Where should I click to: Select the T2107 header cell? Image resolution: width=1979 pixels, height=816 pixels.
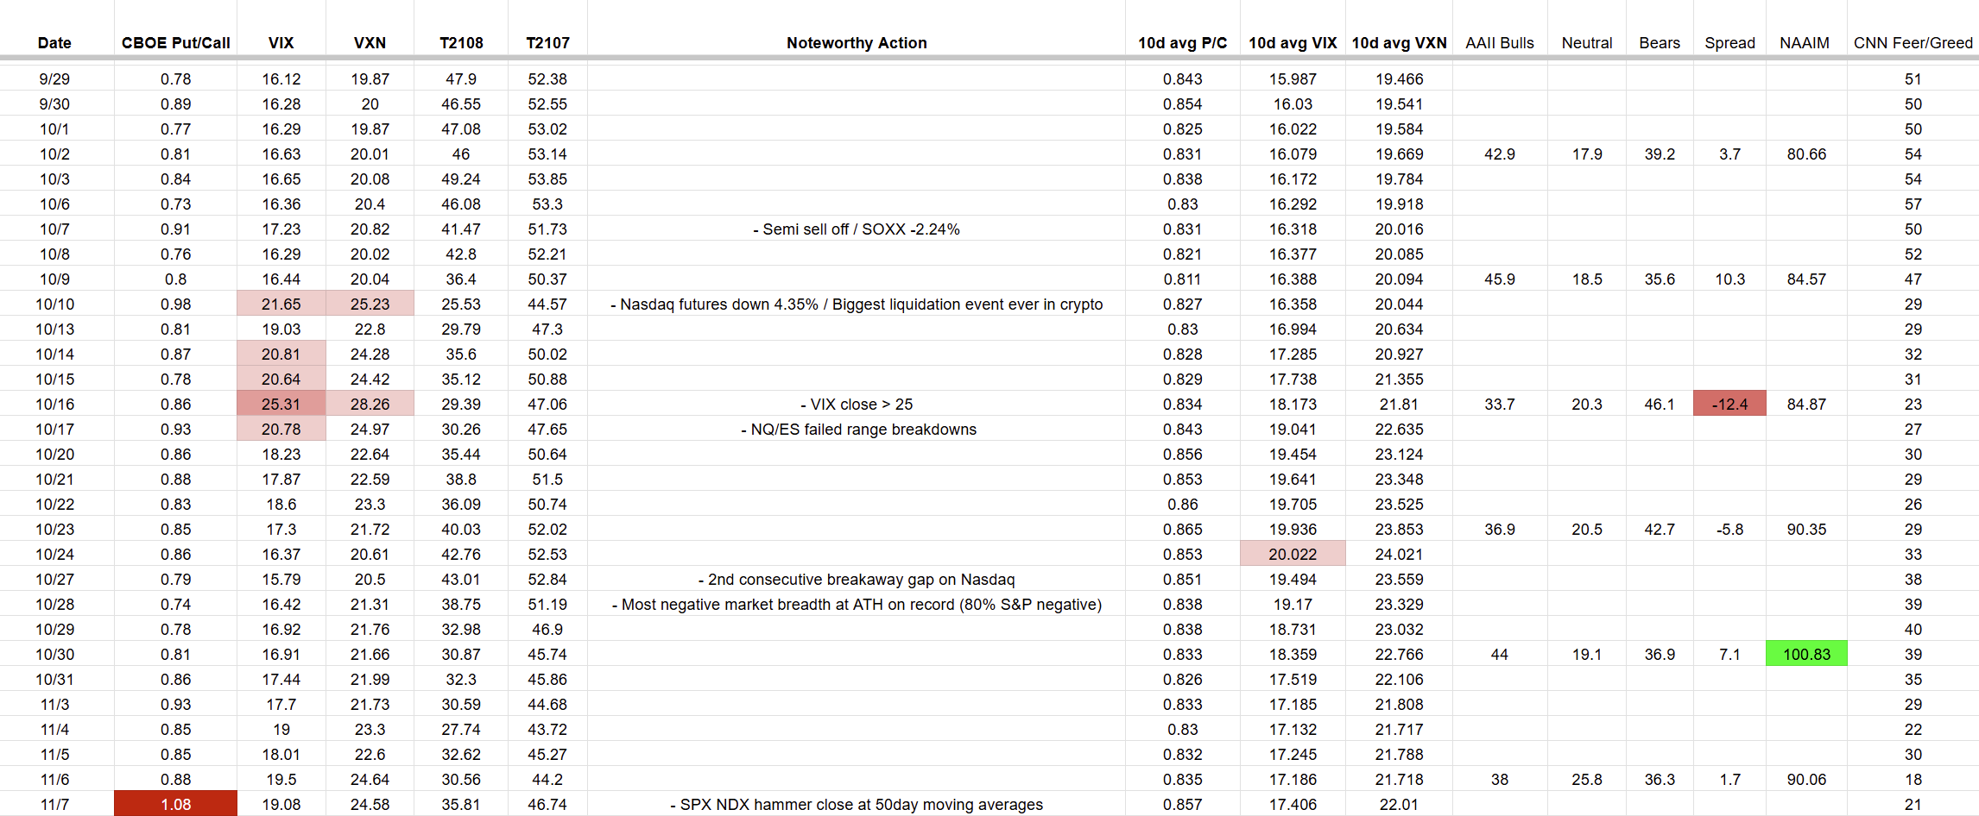click(547, 43)
